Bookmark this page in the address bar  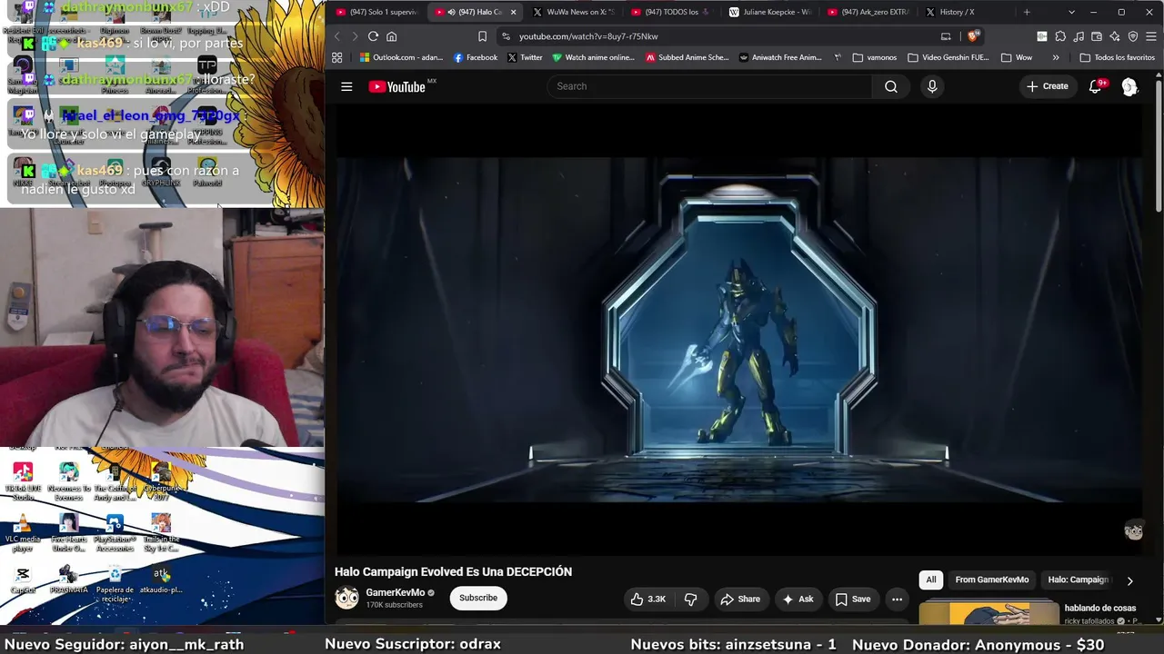482,36
